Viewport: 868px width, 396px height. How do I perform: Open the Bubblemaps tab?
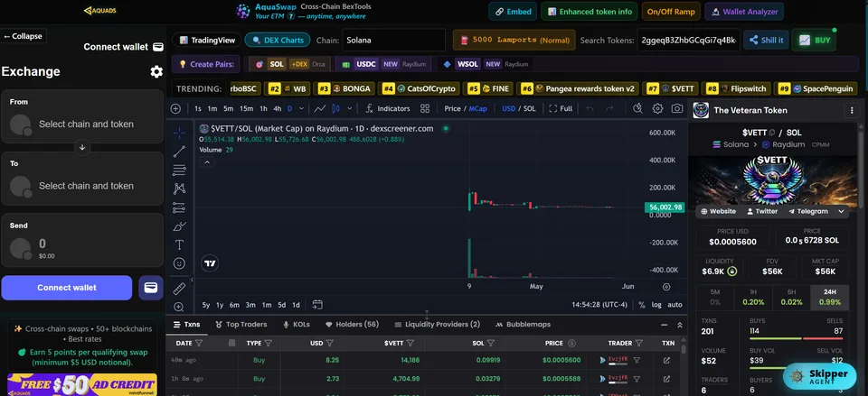pos(524,325)
